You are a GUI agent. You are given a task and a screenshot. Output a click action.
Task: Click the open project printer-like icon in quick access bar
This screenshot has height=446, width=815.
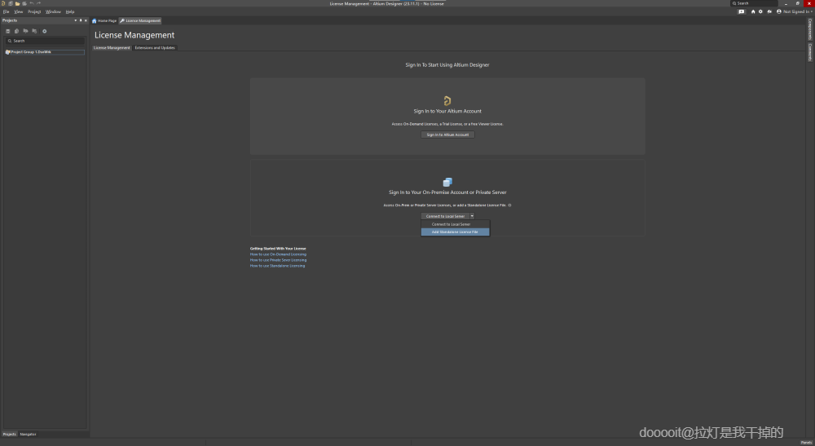click(x=24, y=3)
